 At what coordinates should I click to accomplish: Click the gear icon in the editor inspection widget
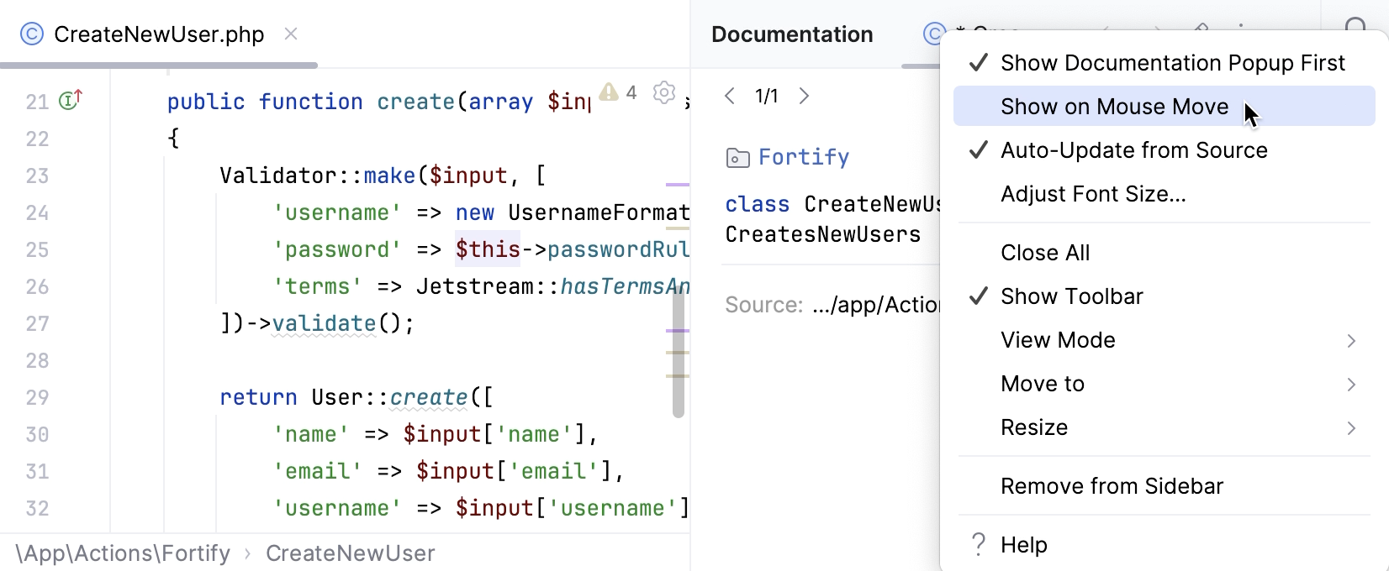click(664, 92)
